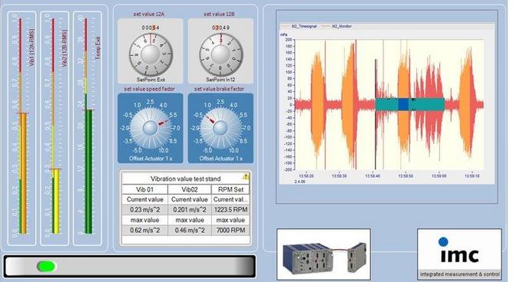Click the RPM Set column header
Viewport: 530px width, 282px height.
click(x=230, y=189)
